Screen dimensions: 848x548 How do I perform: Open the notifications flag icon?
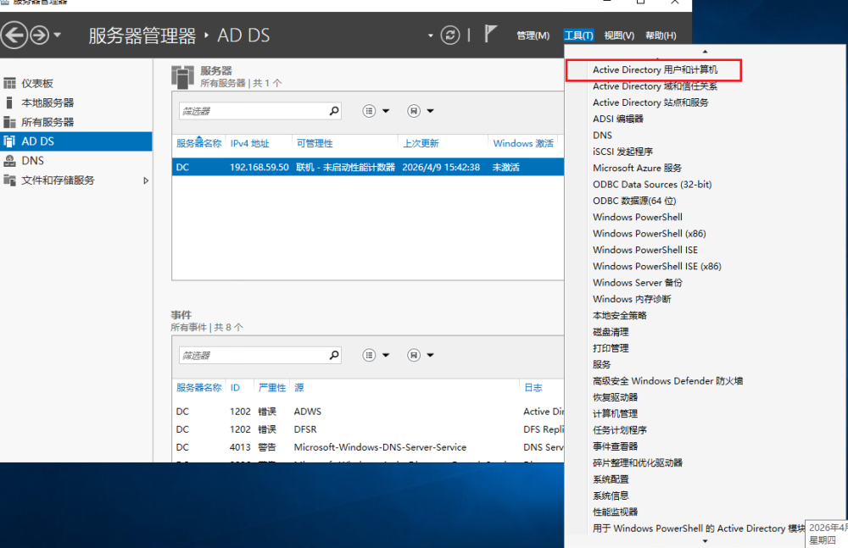[x=490, y=35]
